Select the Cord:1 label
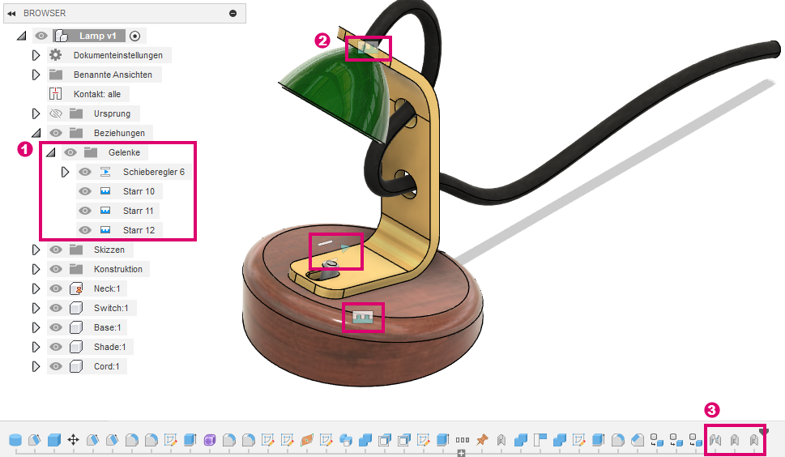Viewport: 785px width, 457px height. click(107, 366)
